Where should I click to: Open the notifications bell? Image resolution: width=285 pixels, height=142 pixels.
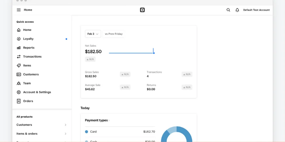tap(237, 10)
